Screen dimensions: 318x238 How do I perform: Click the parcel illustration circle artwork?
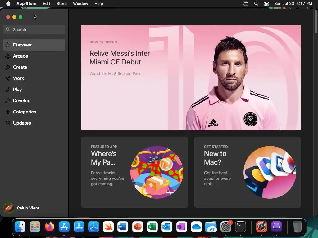[157, 172]
